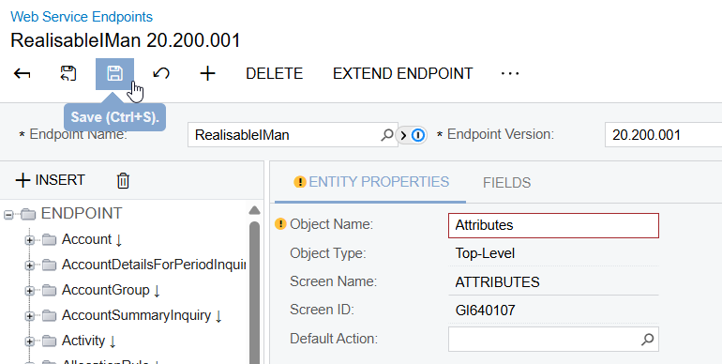Select the Activity tree item

[x=83, y=341]
